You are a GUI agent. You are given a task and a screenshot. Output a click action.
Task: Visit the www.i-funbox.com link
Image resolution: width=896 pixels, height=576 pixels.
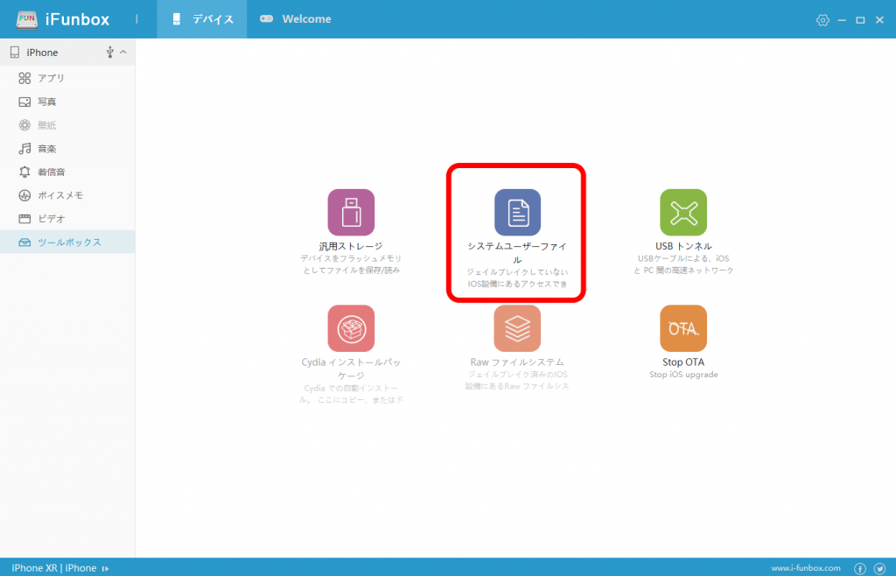point(806,568)
